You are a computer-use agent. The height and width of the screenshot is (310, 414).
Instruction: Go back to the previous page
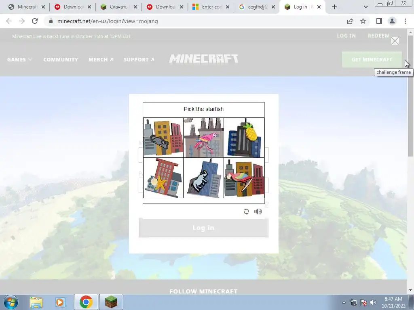pyautogui.click(x=9, y=21)
